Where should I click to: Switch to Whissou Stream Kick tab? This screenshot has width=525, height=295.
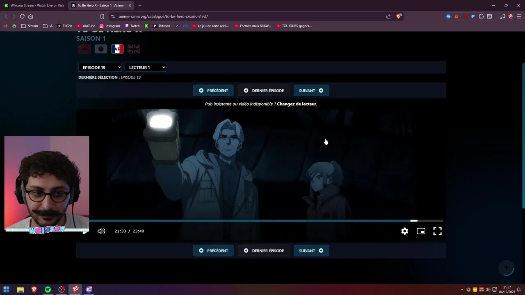pyautogui.click(x=34, y=5)
